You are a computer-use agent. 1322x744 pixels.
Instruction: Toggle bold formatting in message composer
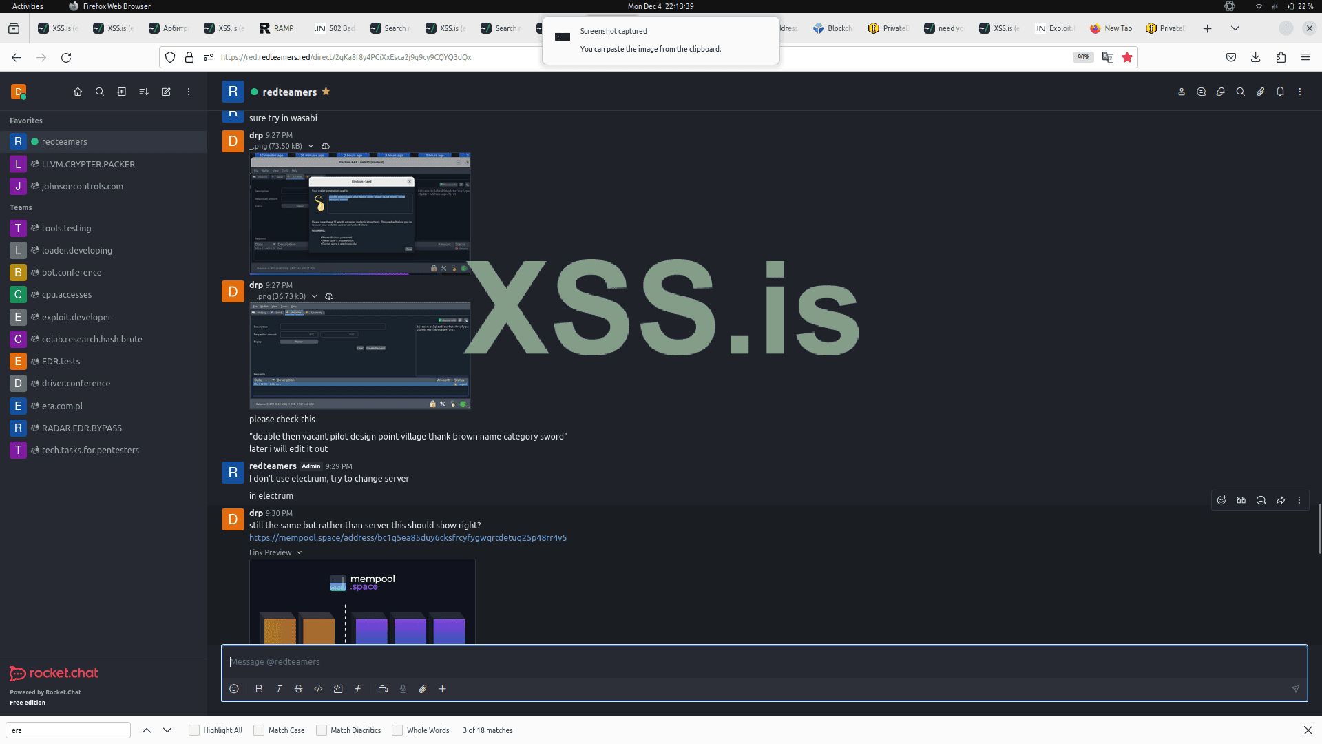(x=259, y=689)
